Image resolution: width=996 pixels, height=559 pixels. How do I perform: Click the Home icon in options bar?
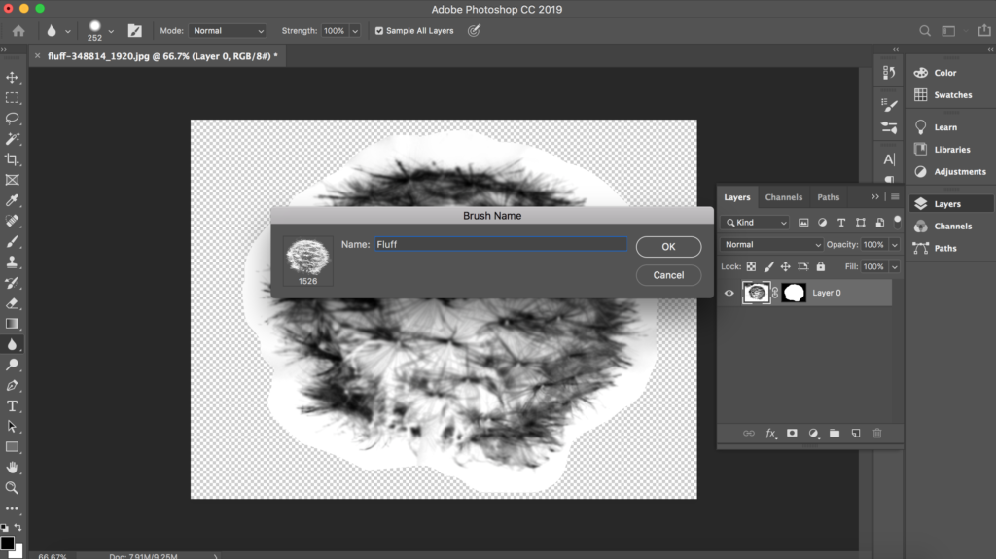pyautogui.click(x=18, y=30)
